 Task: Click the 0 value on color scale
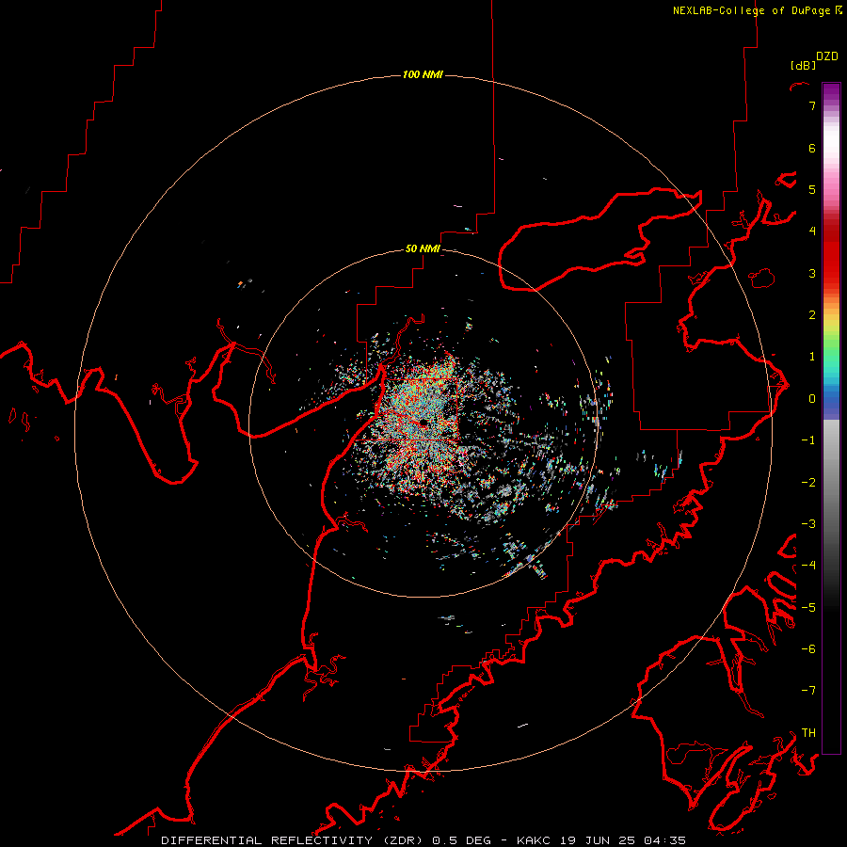[x=812, y=399]
